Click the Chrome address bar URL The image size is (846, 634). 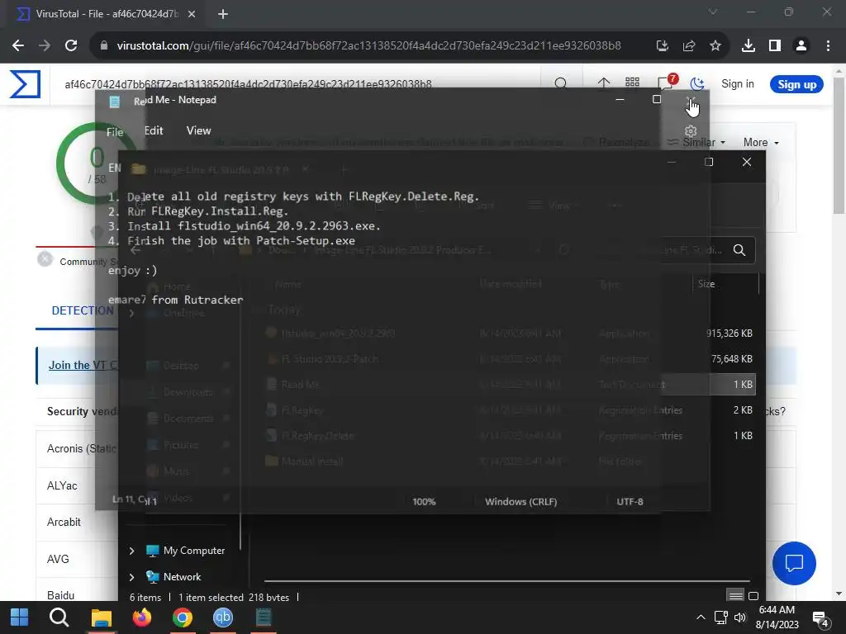click(x=368, y=46)
